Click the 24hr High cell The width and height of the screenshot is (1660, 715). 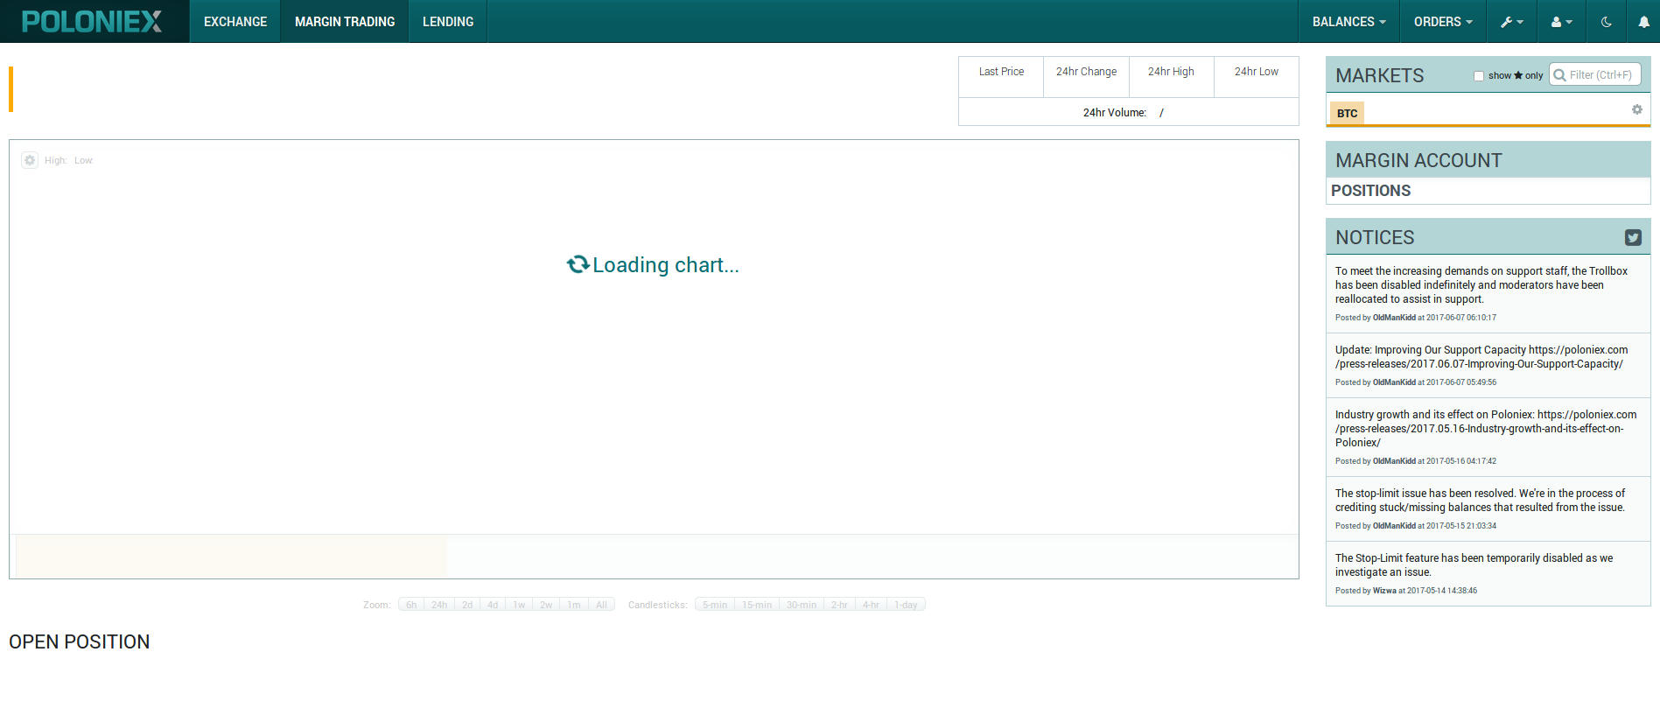click(1171, 77)
